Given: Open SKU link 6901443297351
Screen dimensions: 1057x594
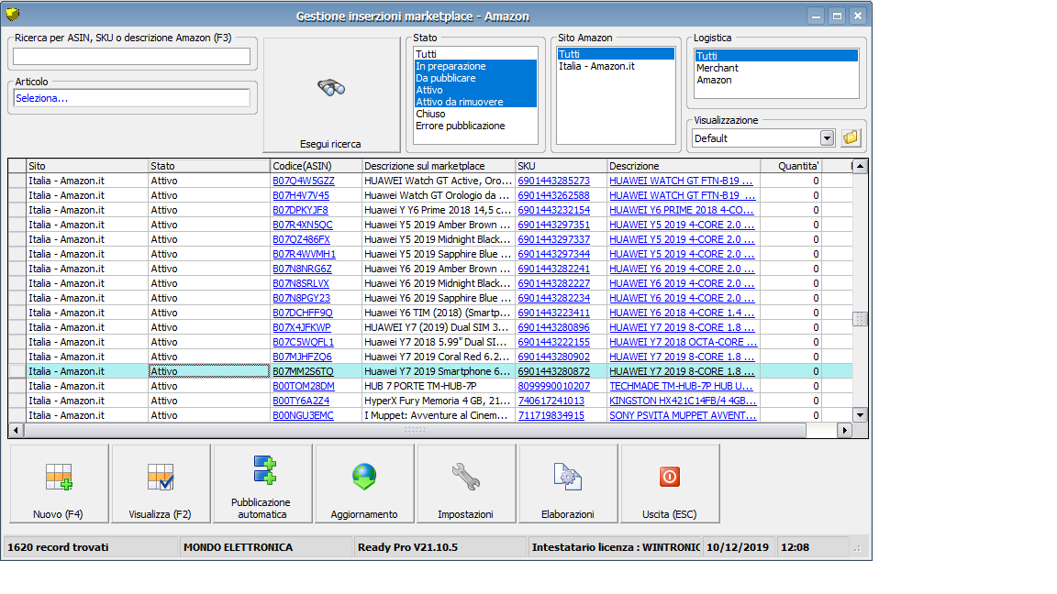Looking at the screenshot, I should coord(553,225).
